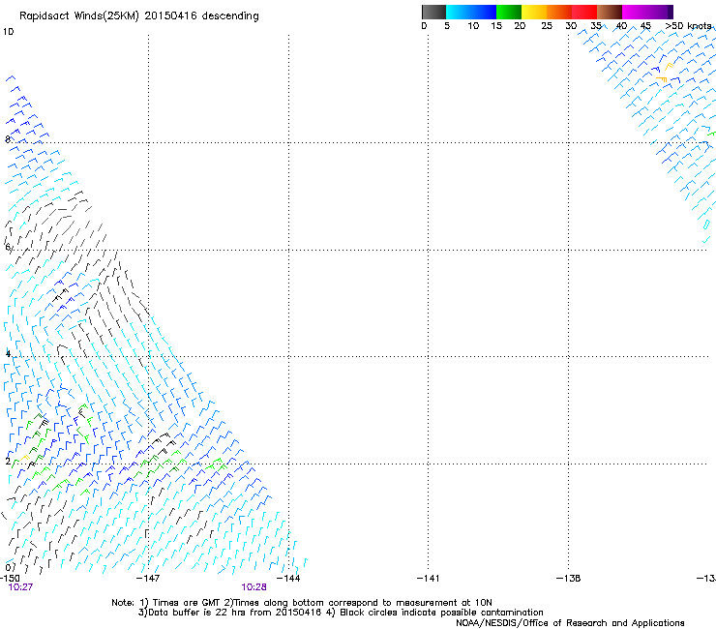Viewport: 716px width, 629px height.
Task: Click the '>50 knots' legend label
Action: [x=688, y=26]
